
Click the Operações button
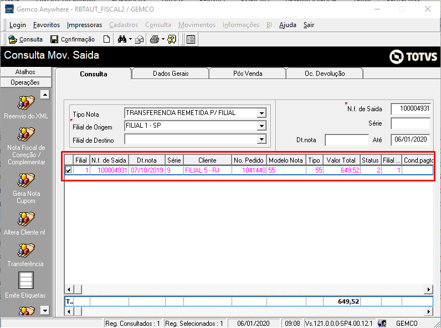[25, 82]
